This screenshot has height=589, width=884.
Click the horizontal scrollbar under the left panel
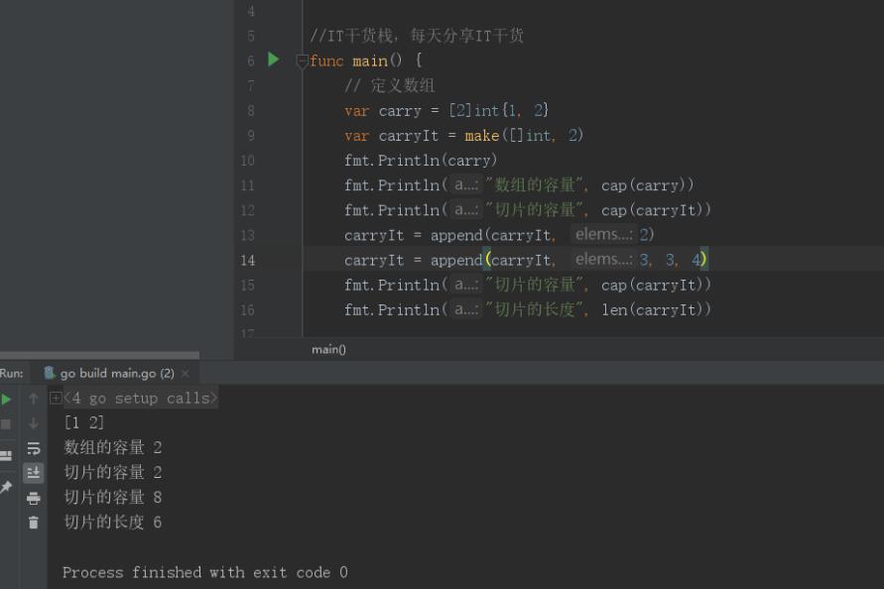99,355
